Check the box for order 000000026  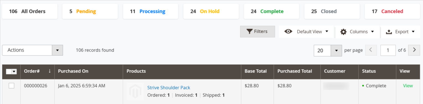(11, 86)
